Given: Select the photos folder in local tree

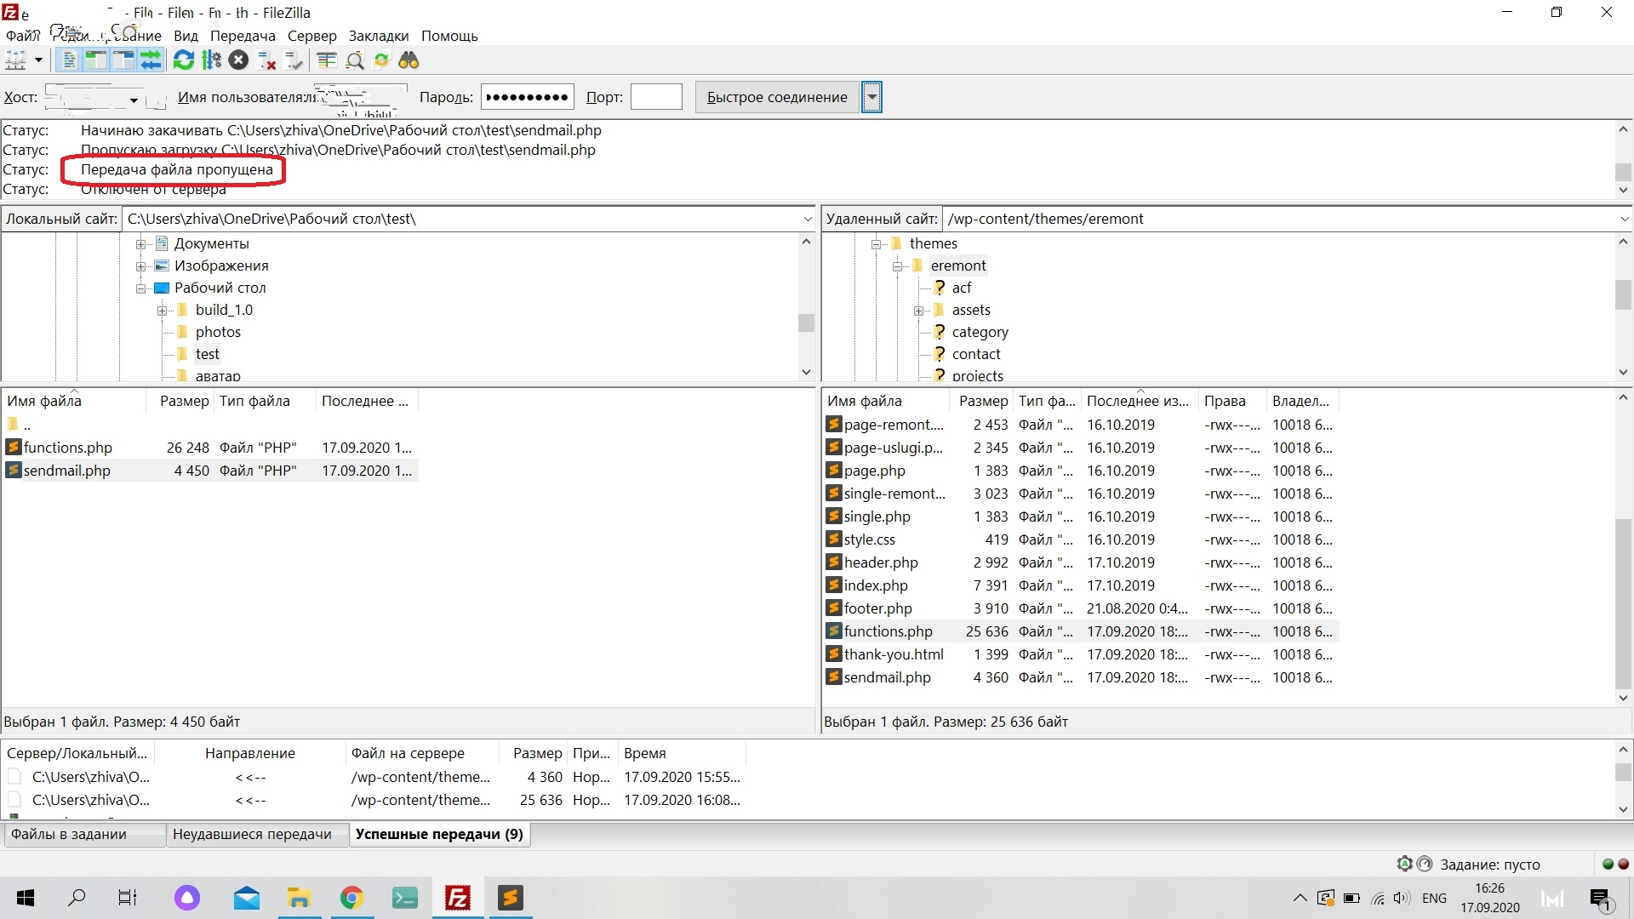Looking at the screenshot, I should (x=218, y=332).
